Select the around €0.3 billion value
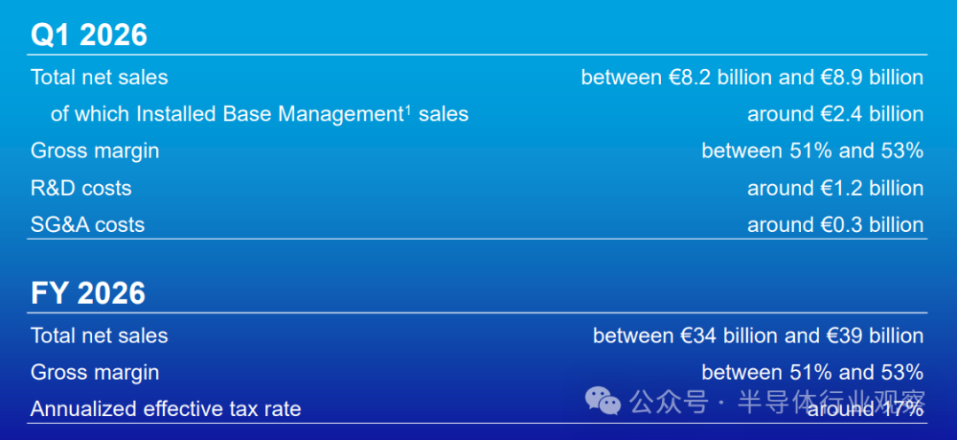This screenshot has width=957, height=440. tap(835, 225)
